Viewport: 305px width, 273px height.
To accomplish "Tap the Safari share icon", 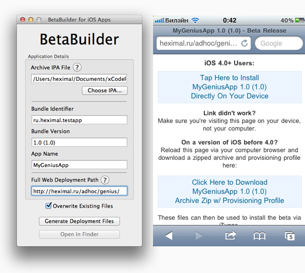I will (230, 235).
